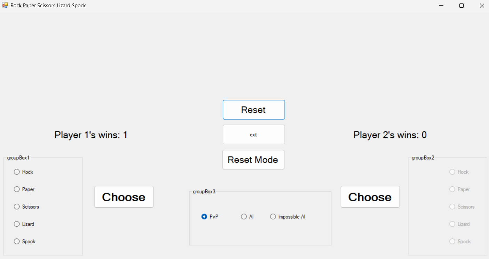Pick Scissors for Player 1
The width and height of the screenshot is (489, 259).
[x=17, y=207]
